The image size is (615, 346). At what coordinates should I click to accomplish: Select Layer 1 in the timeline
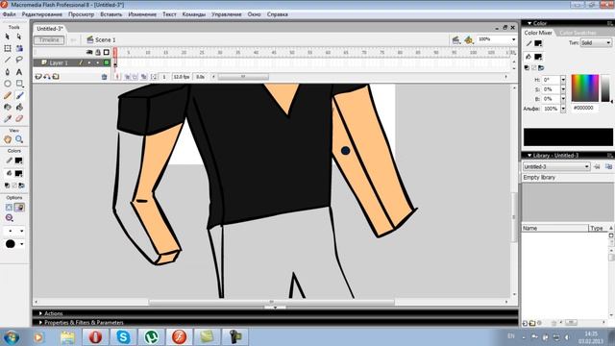tap(59, 62)
